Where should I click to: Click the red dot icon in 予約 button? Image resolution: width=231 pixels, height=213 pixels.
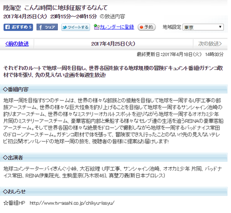pos(141,27)
